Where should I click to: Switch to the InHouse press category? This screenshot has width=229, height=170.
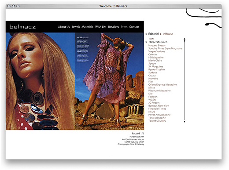tap(168, 34)
